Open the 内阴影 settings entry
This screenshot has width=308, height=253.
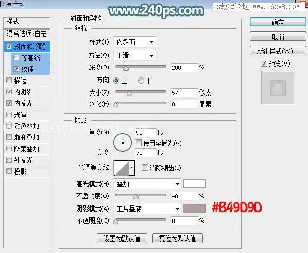click(x=24, y=92)
